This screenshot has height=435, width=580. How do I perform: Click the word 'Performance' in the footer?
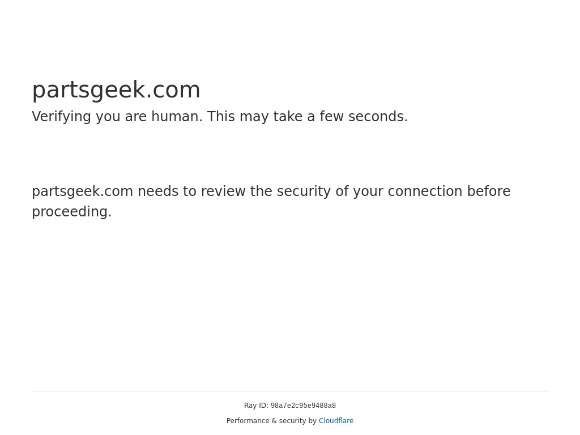coord(248,421)
